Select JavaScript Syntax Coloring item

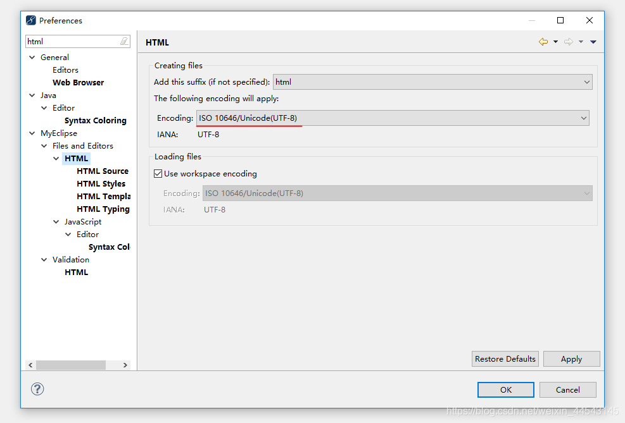tap(109, 247)
